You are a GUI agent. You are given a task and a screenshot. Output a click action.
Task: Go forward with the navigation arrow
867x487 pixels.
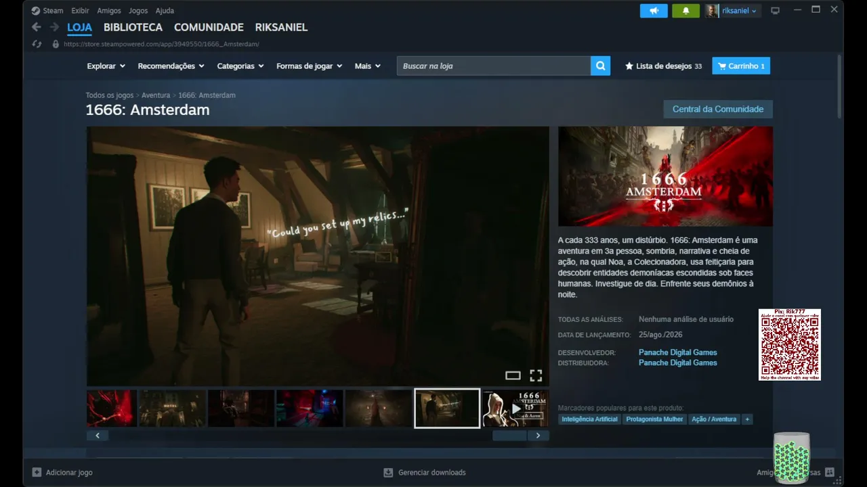point(54,27)
